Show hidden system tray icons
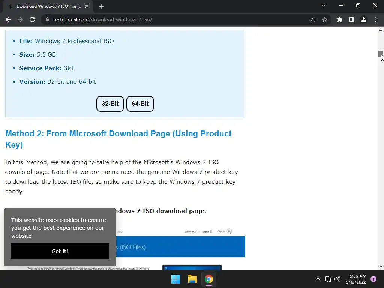The height and width of the screenshot is (288, 384). (x=318, y=279)
